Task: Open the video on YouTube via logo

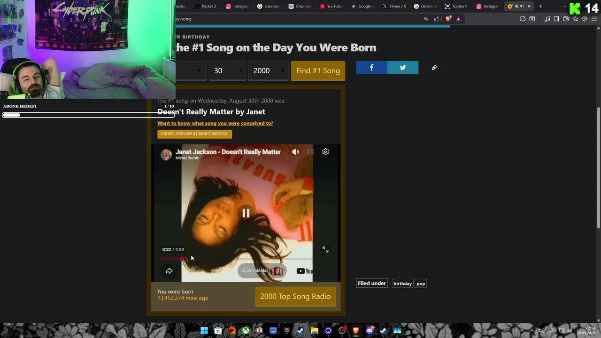Action: pyautogui.click(x=305, y=271)
